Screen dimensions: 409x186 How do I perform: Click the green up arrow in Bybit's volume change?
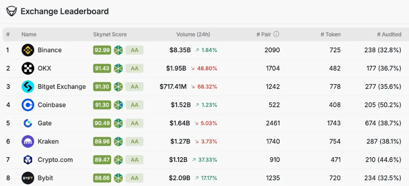pyautogui.click(x=197, y=178)
